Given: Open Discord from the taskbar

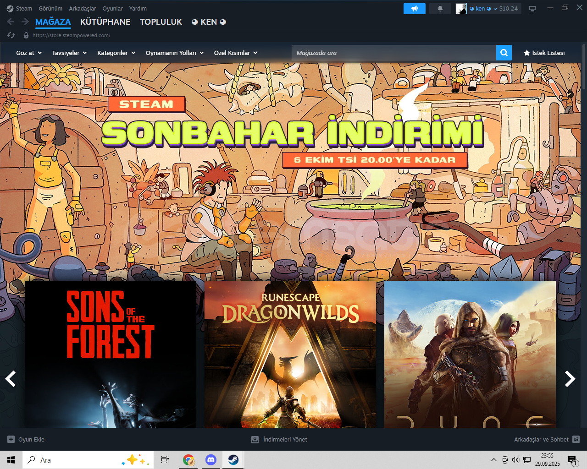Looking at the screenshot, I should pos(211,460).
